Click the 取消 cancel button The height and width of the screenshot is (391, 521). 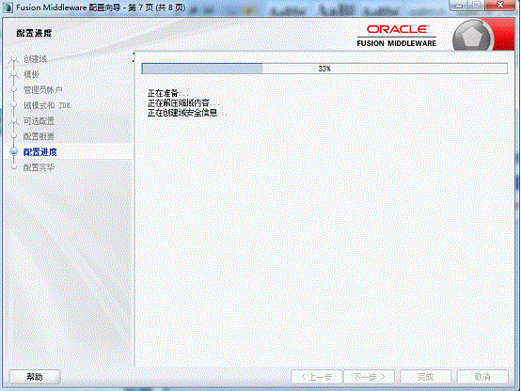(x=482, y=377)
